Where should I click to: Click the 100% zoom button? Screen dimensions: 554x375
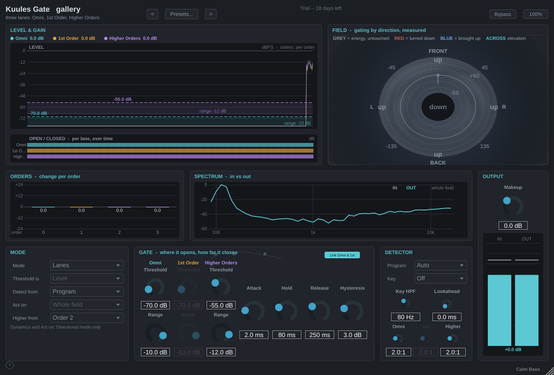point(536,14)
